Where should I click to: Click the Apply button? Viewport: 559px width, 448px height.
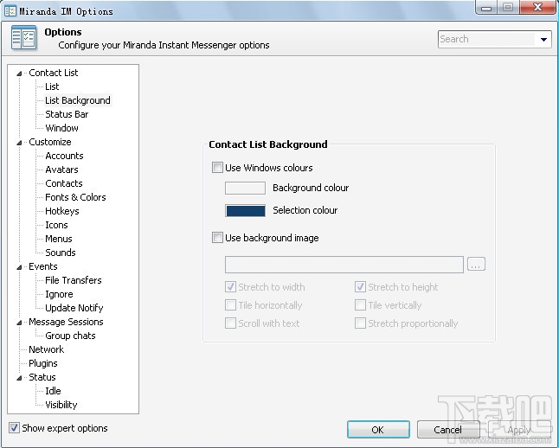(518, 430)
